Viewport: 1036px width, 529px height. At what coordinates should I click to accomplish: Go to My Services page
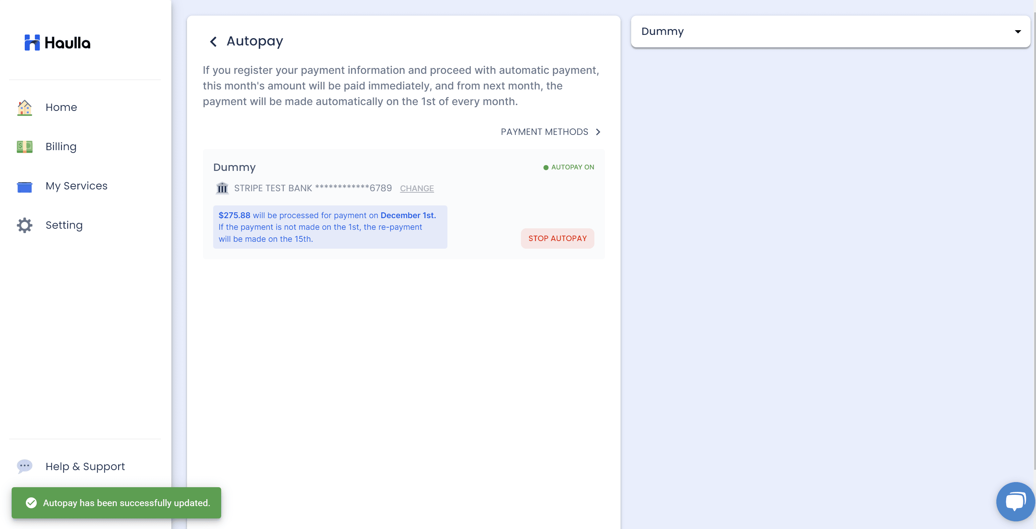(x=76, y=186)
